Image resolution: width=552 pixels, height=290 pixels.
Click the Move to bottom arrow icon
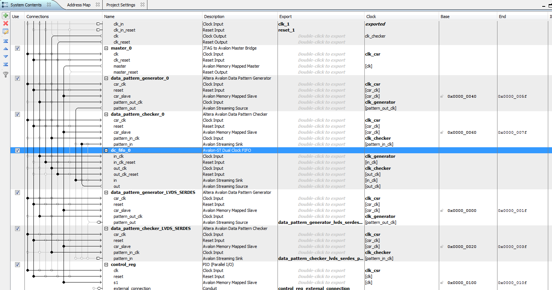[x=5, y=64]
